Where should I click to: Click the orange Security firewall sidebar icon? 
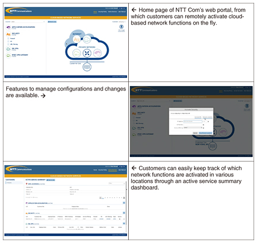[8, 34]
